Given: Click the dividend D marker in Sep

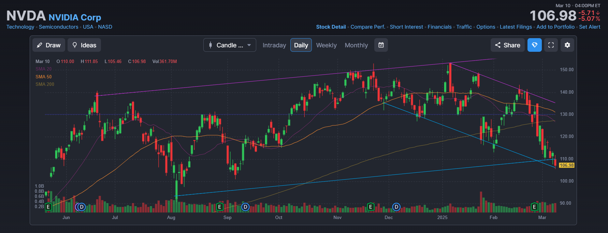Looking at the screenshot, I should pyautogui.click(x=245, y=207).
